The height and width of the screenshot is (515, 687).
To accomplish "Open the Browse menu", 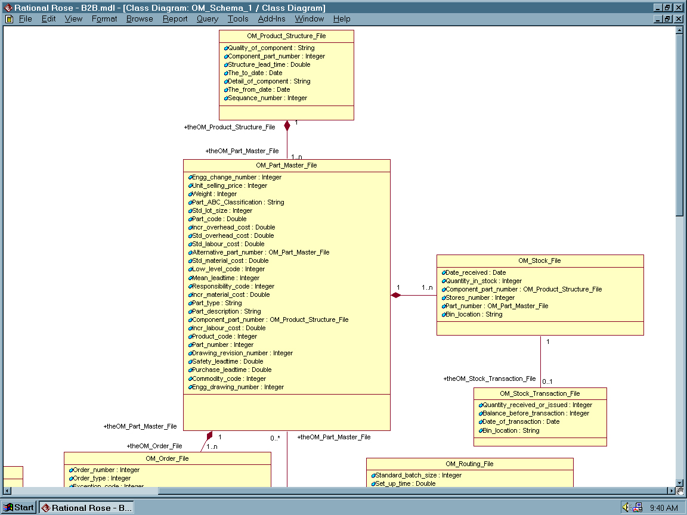I will tap(140, 19).
